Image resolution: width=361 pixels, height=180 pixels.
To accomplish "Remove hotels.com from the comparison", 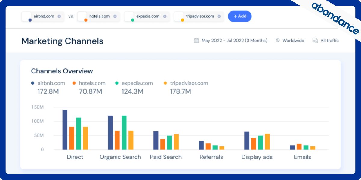I will (115, 16).
